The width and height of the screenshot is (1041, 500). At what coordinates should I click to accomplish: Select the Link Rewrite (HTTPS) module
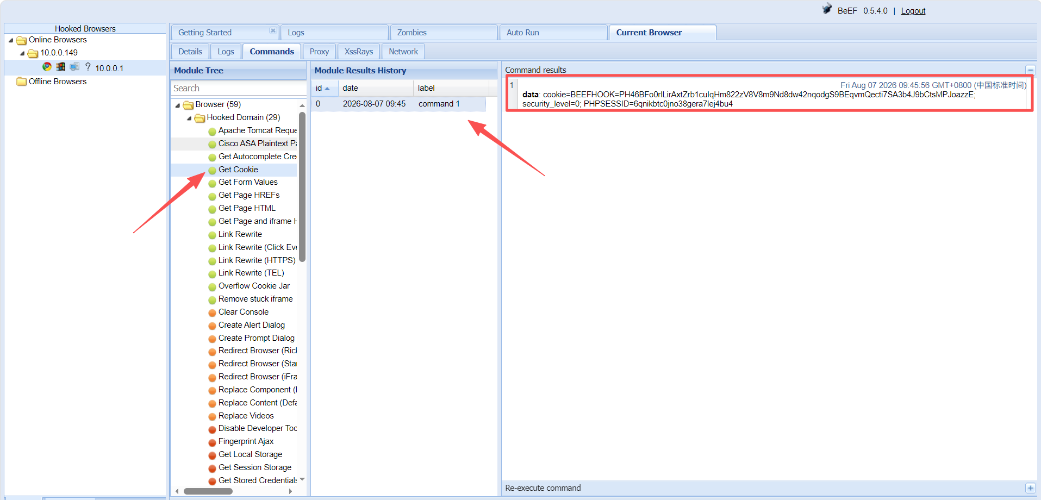tap(257, 260)
